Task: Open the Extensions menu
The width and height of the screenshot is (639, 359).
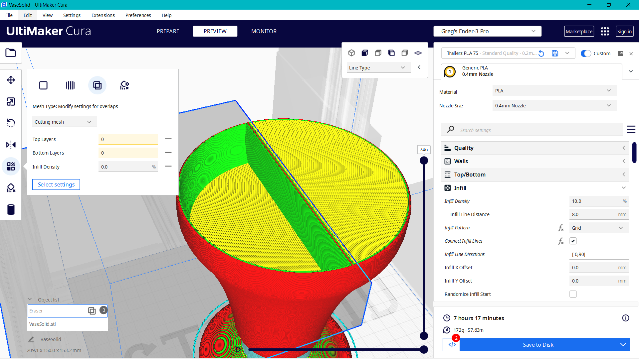Action: 103,15
